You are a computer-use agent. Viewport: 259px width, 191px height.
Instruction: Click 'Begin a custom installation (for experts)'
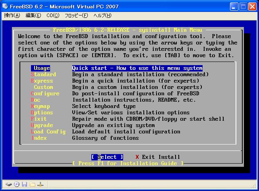point(137,87)
